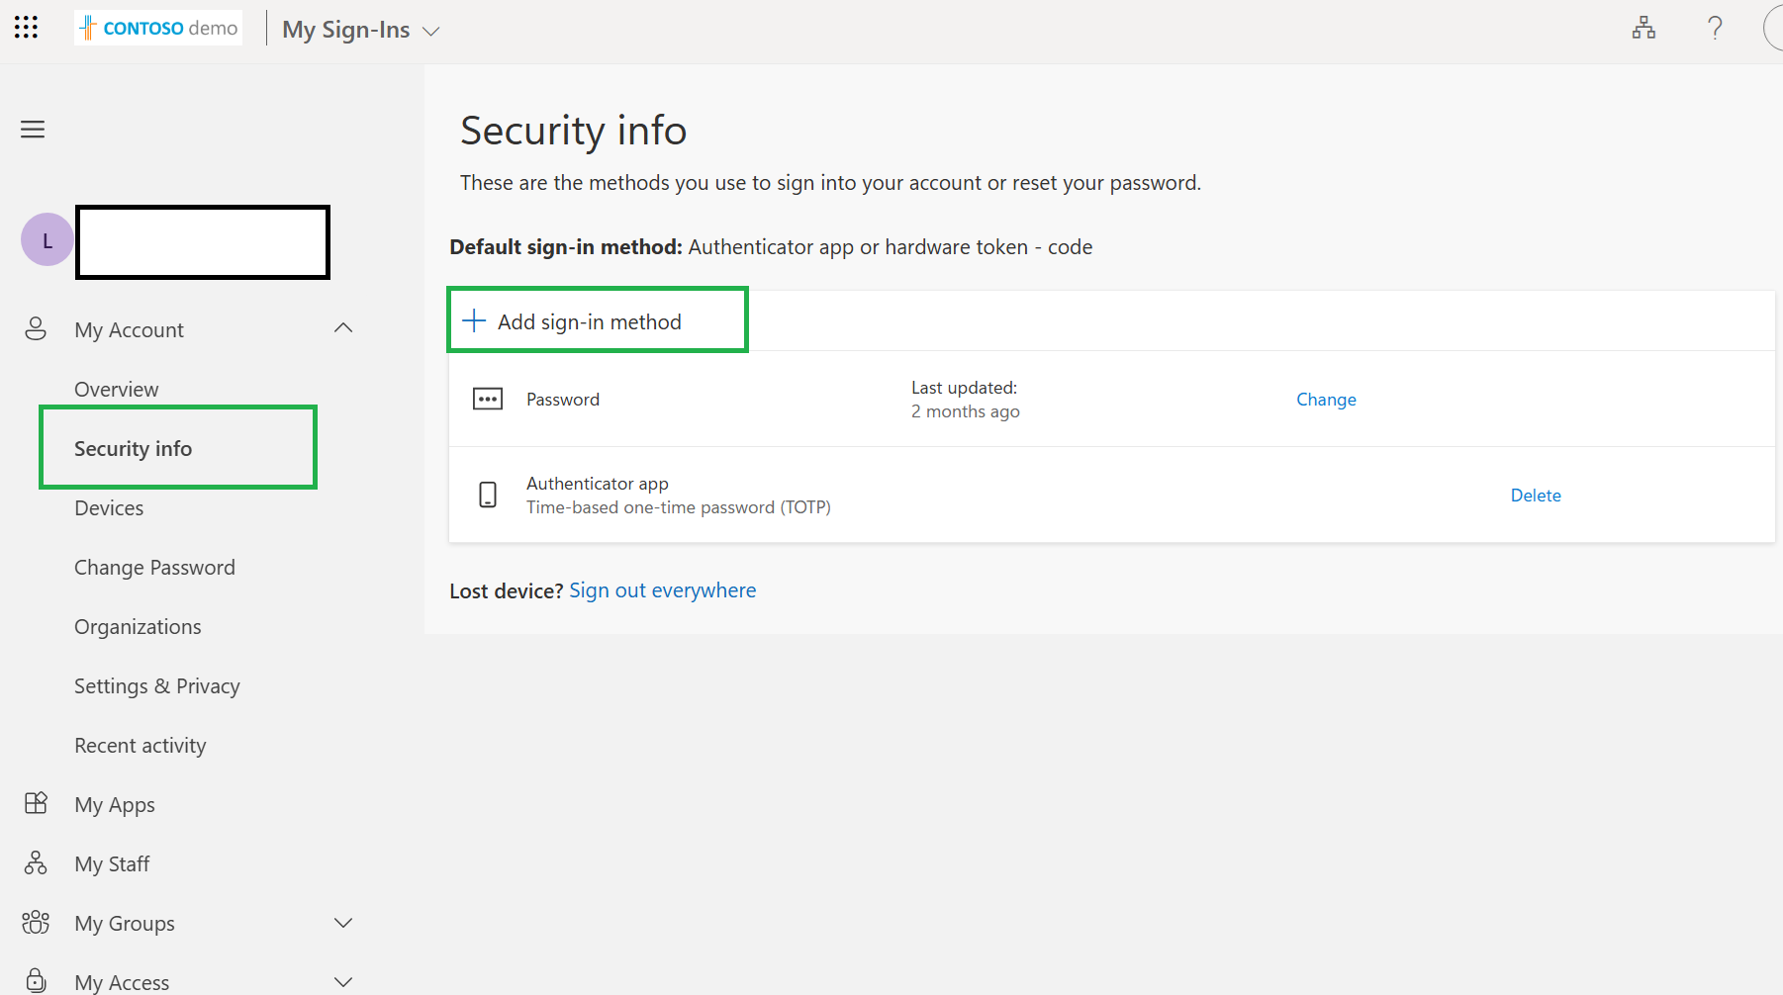
Task: Click the Contoso demo logo
Action: [158, 28]
